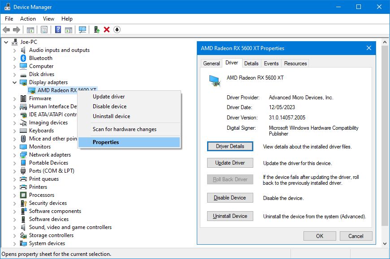
Task: Expand the Monitors category
Action: click(14, 147)
